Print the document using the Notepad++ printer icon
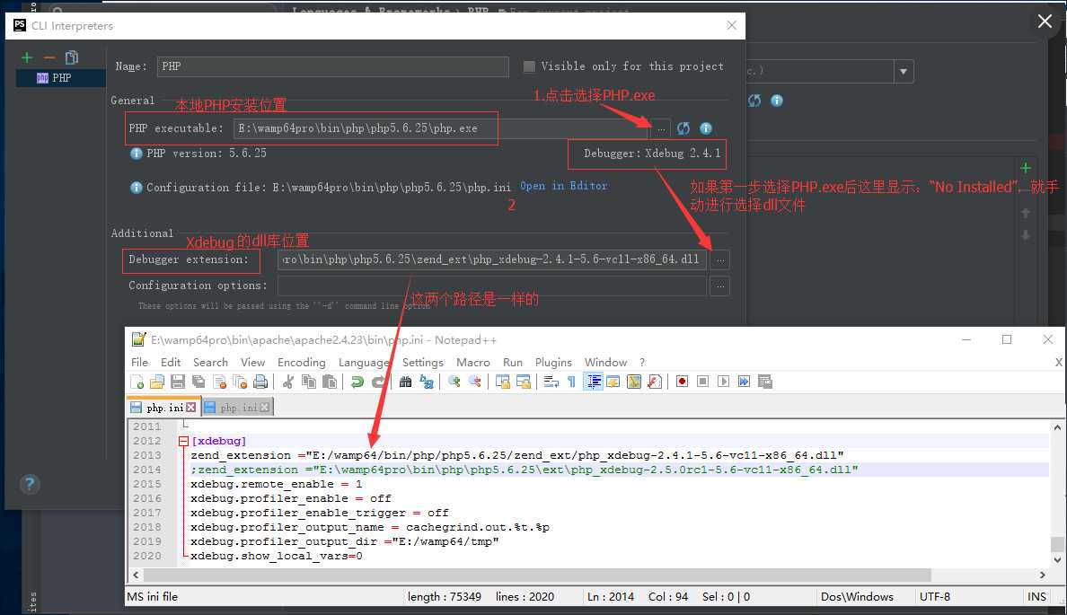The width and height of the screenshot is (1067, 615). [260, 382]
